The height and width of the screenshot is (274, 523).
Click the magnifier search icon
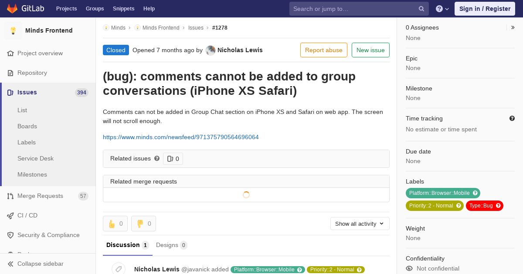pos(421,9)
